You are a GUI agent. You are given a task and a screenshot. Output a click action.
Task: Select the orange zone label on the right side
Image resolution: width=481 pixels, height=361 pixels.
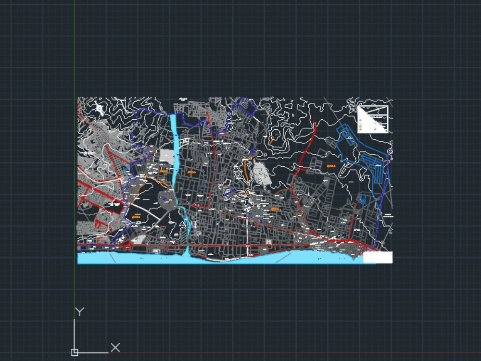pyautogui.click(x=331, y=165)
